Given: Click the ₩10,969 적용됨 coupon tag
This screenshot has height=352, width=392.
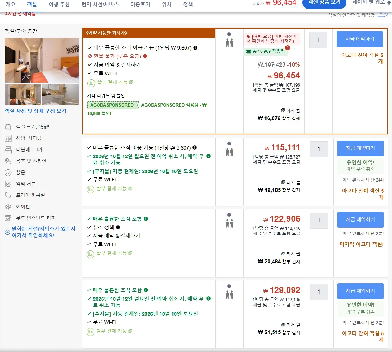Looking at the screenshot, I should coord(265,51).
